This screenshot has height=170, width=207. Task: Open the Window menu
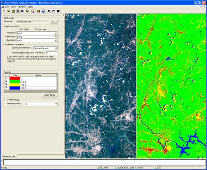22,7
